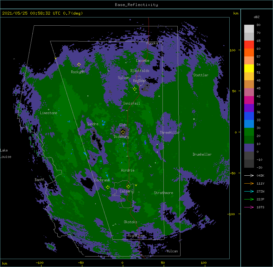Screen dimensions: 273x267
Task: Click the Olds town label
Action: pos(123,125)
